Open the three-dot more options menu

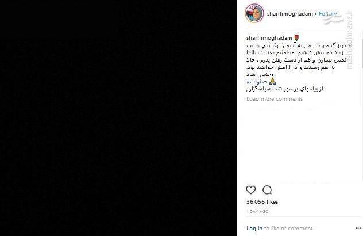click(x=358, y=229)
